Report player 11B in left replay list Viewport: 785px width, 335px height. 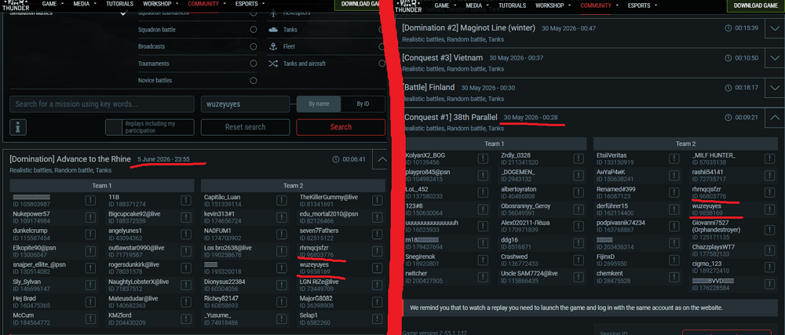[186, 201]
